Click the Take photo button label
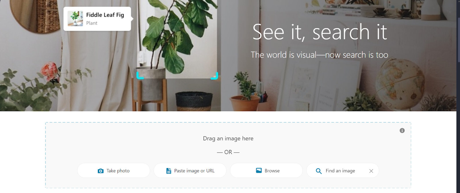Screen dimensions: 460x193 coord(118,171)
